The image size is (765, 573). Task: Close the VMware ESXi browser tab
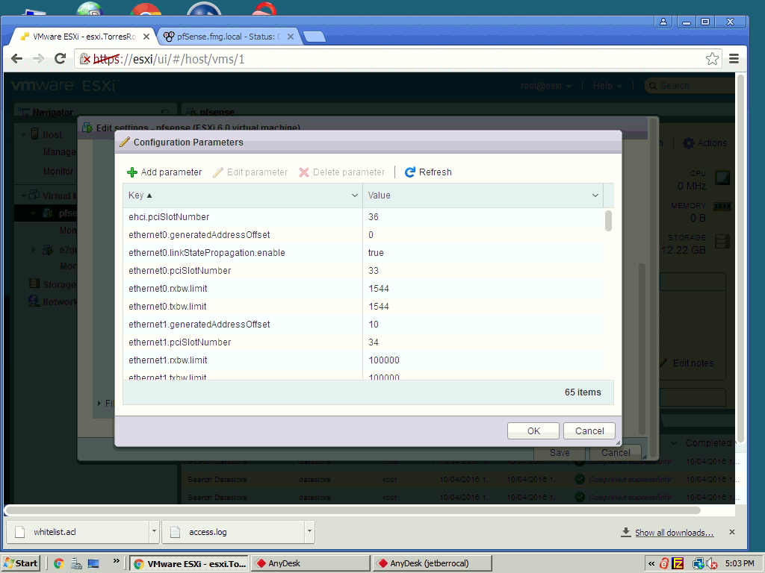(x=146, y=37)
